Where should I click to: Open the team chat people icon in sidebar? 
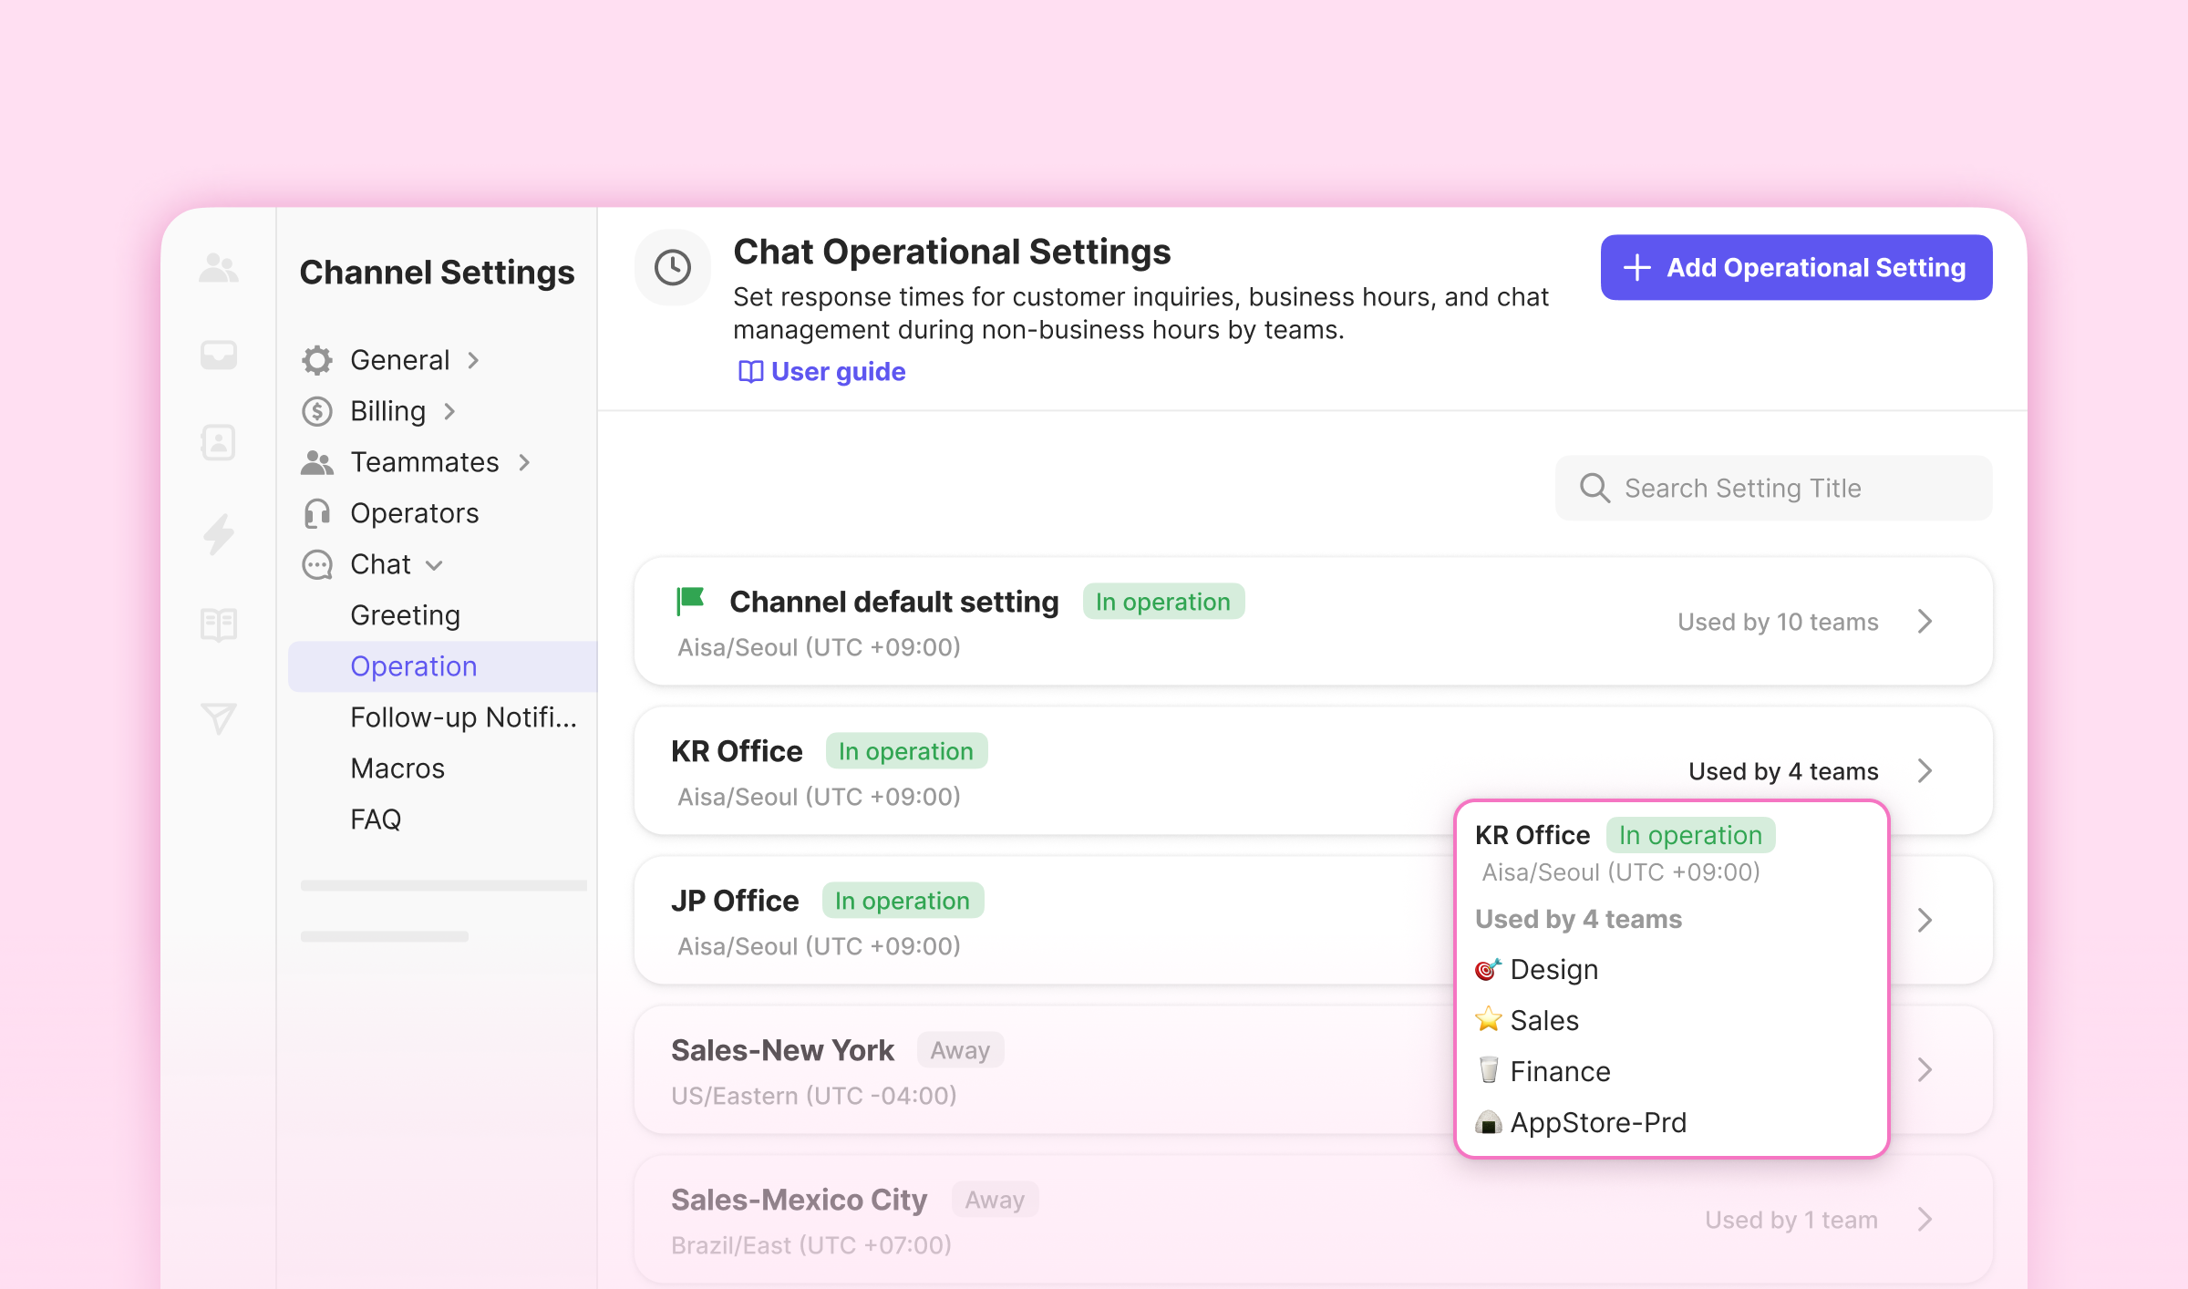(219, 268)
